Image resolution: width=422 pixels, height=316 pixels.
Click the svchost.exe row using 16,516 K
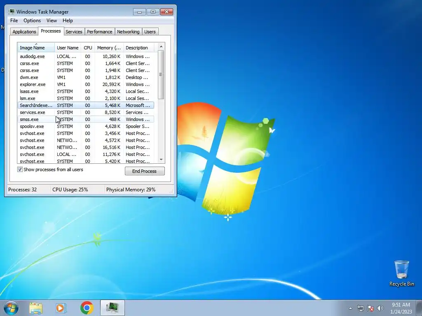(86, 147)
